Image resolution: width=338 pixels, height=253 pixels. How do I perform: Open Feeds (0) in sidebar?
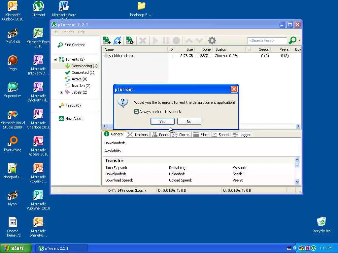click(x=70, y=105)
